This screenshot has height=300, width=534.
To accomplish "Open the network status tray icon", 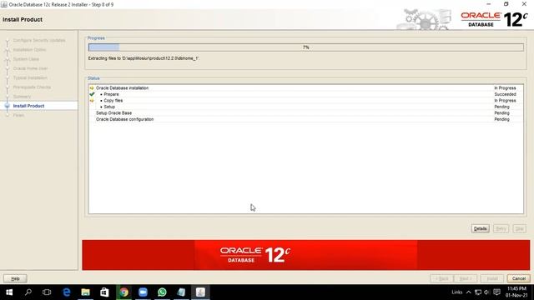I will [x=478, y=292].
